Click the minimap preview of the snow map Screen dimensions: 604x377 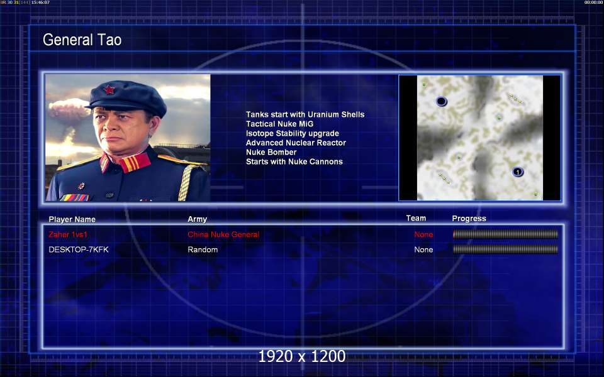tap(479, 138)
